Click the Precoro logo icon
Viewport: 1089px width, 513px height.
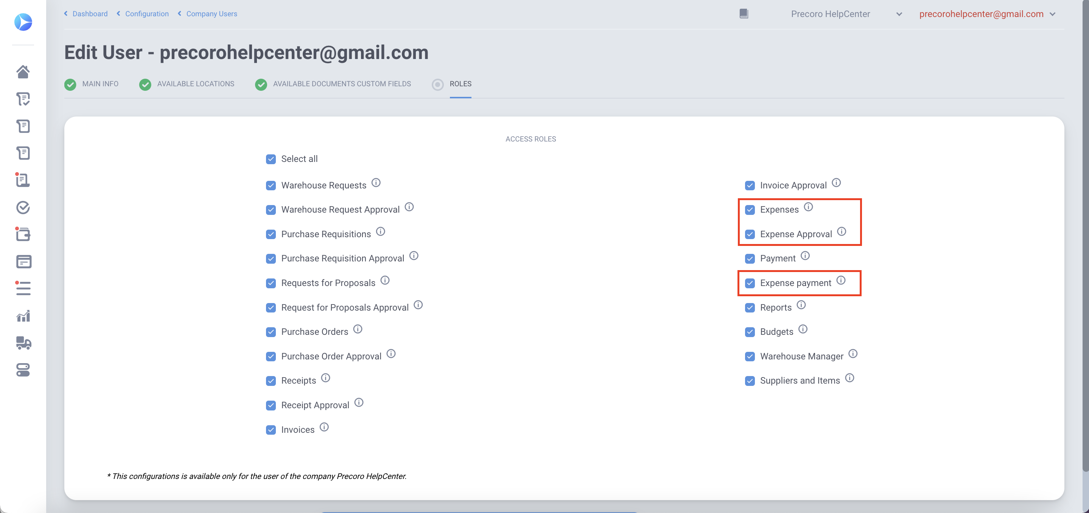click(23, 22)
